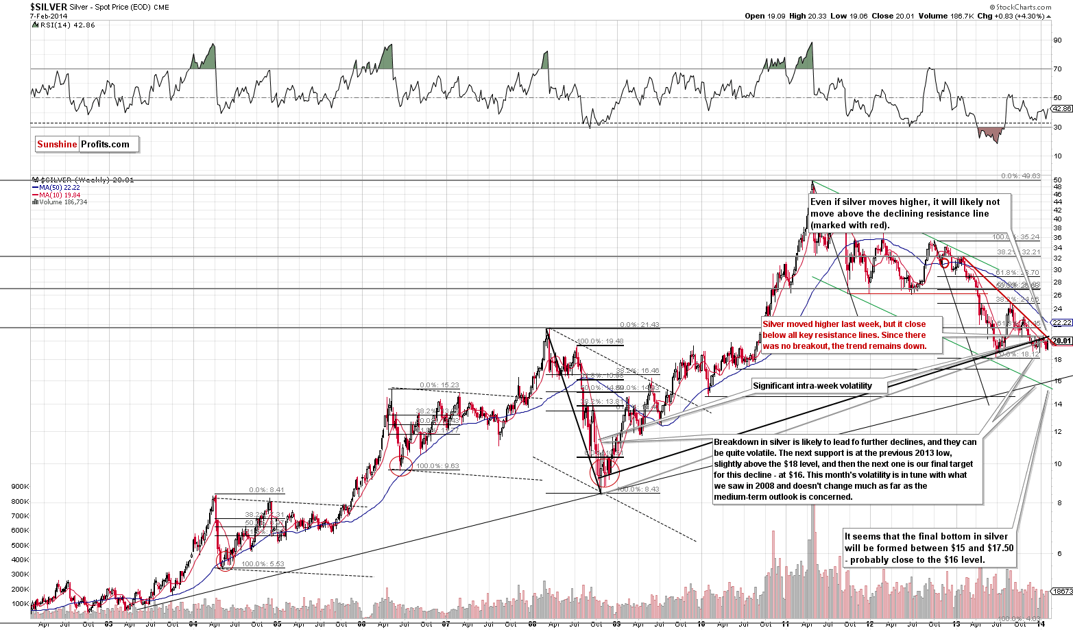This screenshot has height=630, width=1073.
Task: Select the Volume 186,734 legend entry
Action: [x=60, y=202]
